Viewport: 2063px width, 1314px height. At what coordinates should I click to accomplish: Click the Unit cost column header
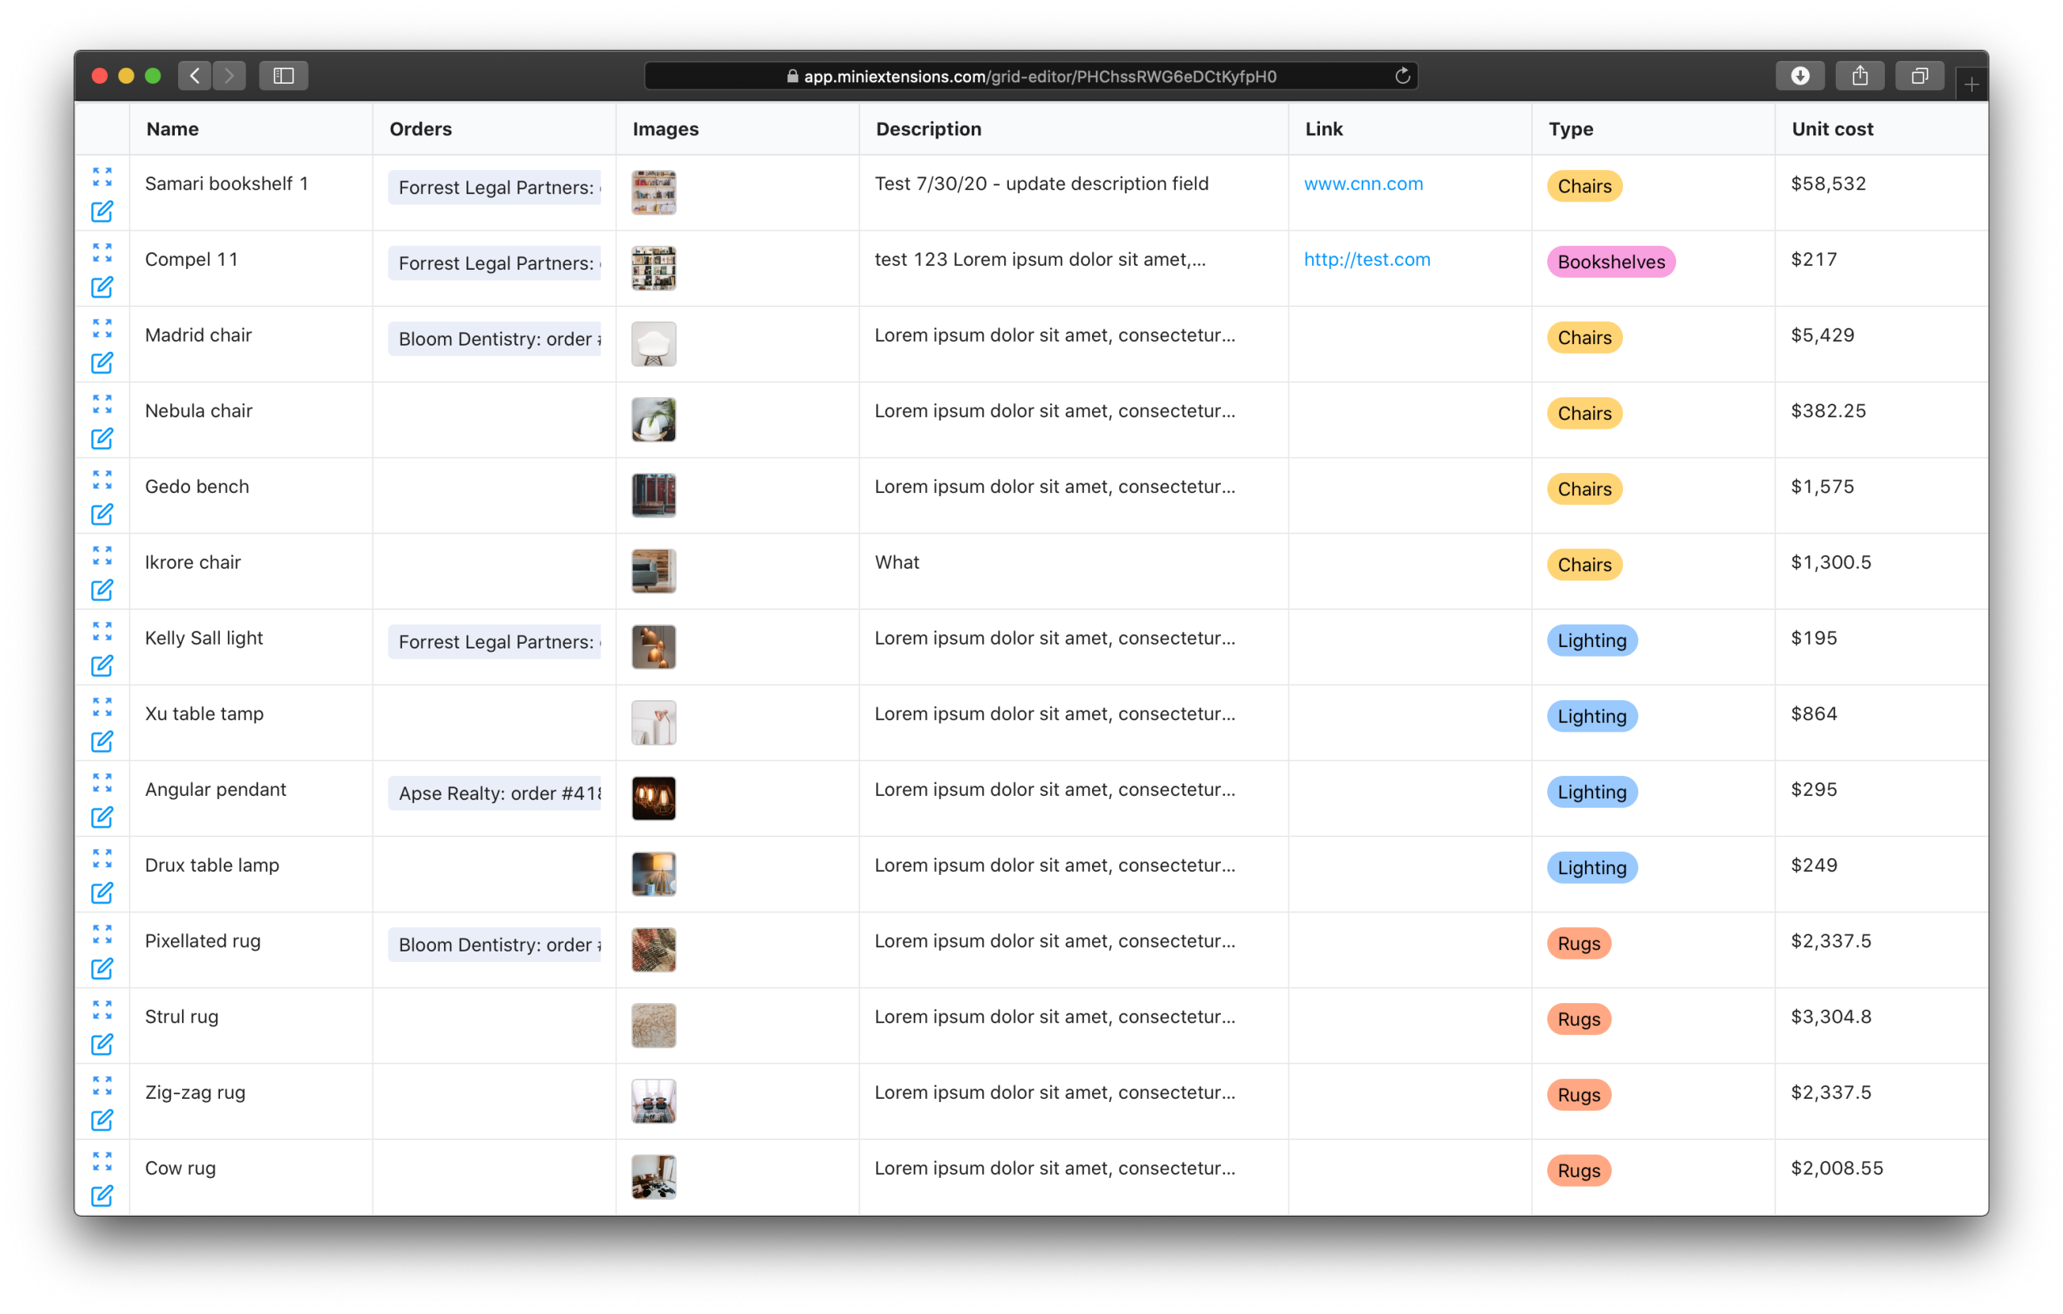click(x=1832, y=130)
